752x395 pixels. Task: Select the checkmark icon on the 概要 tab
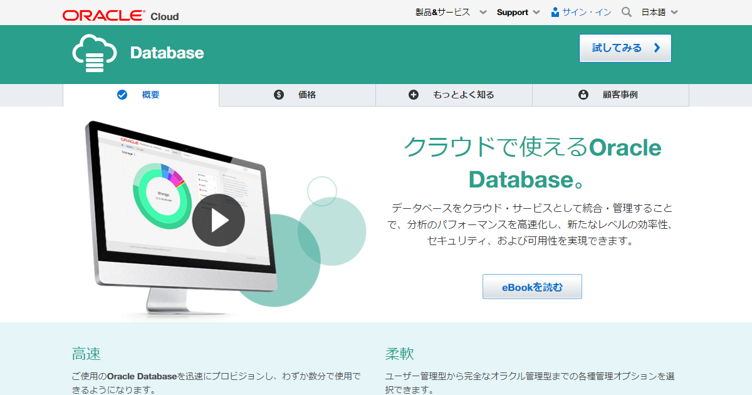pos(121,95)
